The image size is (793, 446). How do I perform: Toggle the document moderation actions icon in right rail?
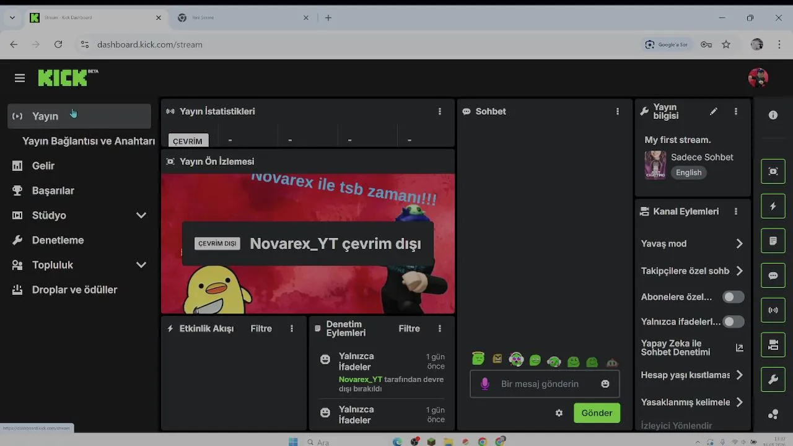coord(773,241)
